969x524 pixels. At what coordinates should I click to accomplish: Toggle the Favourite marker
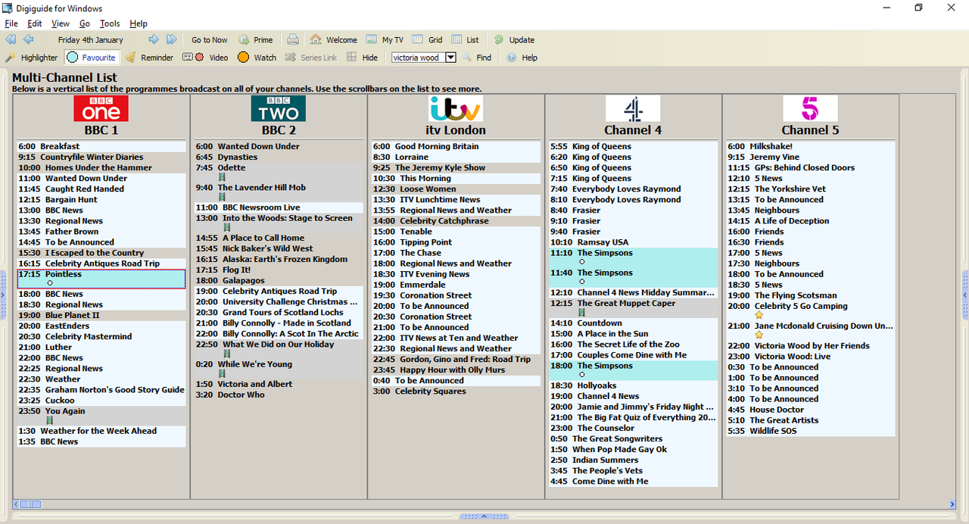(92, 58)
